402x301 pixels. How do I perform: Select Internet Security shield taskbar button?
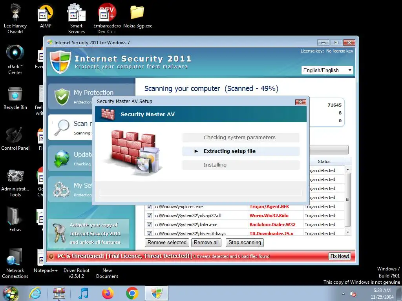point(157,293)
